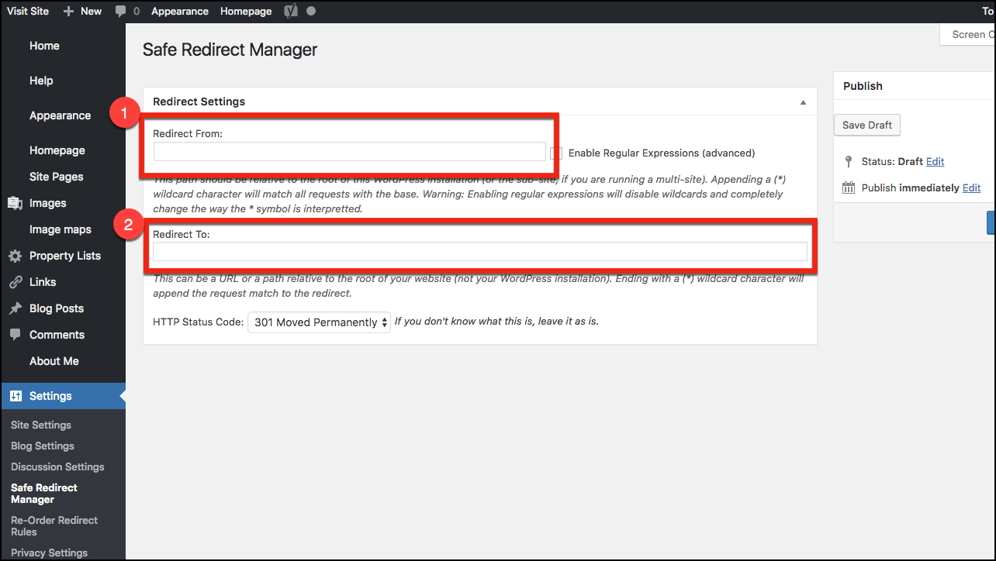Click Edit link next to Publish immediately

pos(971,188)
